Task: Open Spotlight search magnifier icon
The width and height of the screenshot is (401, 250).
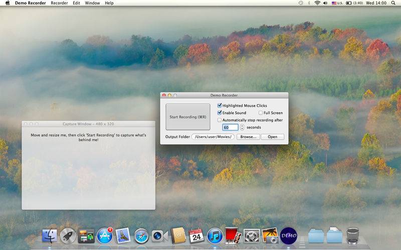Action: (393, 3)
